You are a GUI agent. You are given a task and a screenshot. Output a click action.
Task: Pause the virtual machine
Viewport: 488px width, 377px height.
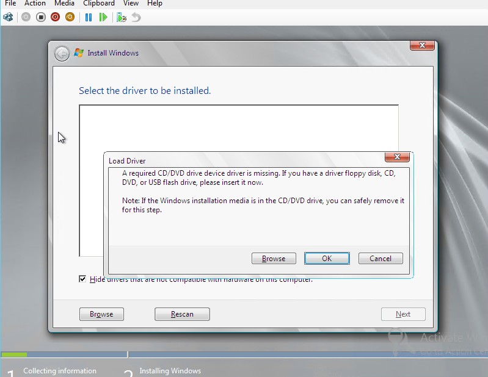[89, 17]
